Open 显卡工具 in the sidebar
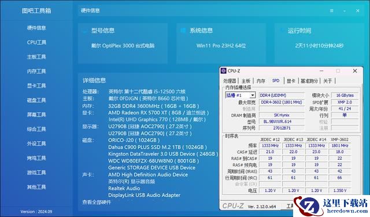The image size is (370, 217). click(36, 86)
